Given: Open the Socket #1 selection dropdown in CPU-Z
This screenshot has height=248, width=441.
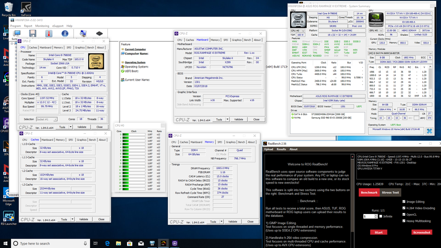Looking at the screenshot, I should pos(47,119).
